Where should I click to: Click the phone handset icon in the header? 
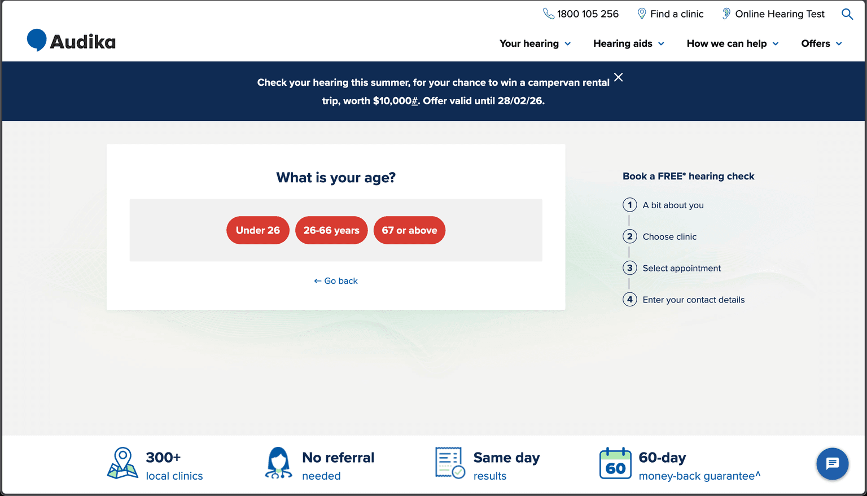click(x=548, y=13)
